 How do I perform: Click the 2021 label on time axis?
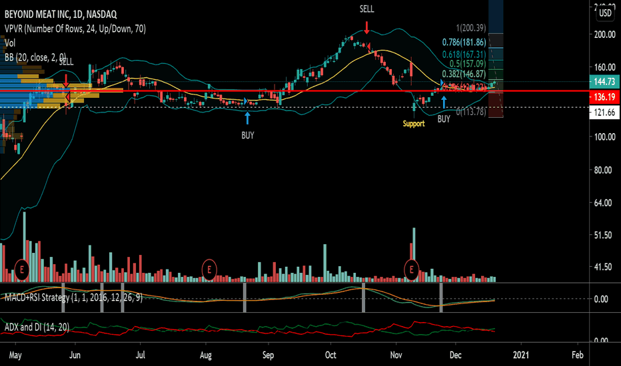521,355
